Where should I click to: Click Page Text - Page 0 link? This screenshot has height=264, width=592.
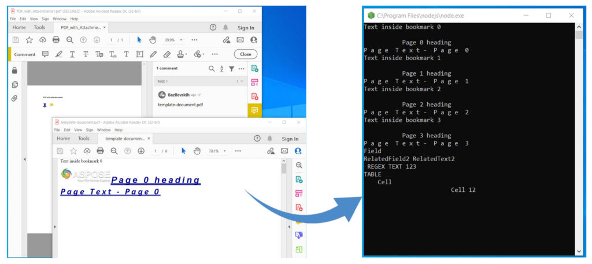coord(110,192)
